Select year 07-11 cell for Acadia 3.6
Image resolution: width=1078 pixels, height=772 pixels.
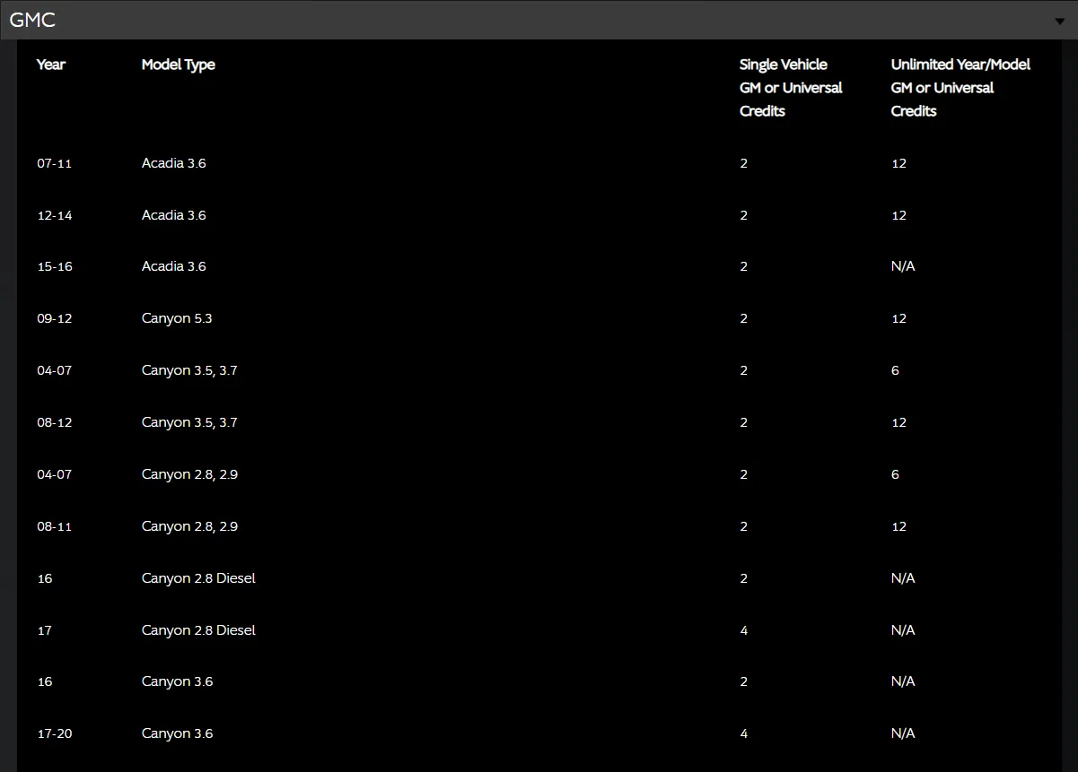pos(54,164)
